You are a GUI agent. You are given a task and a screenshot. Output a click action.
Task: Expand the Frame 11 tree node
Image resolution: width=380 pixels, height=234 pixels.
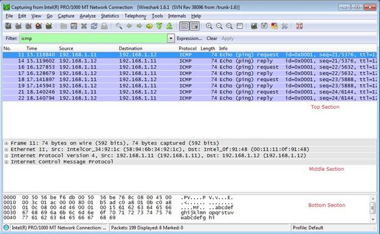[7, 143]
